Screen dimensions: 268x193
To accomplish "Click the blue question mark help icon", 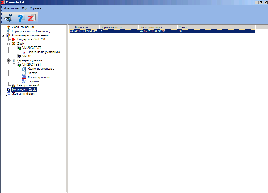I will [x=21, y=18].
